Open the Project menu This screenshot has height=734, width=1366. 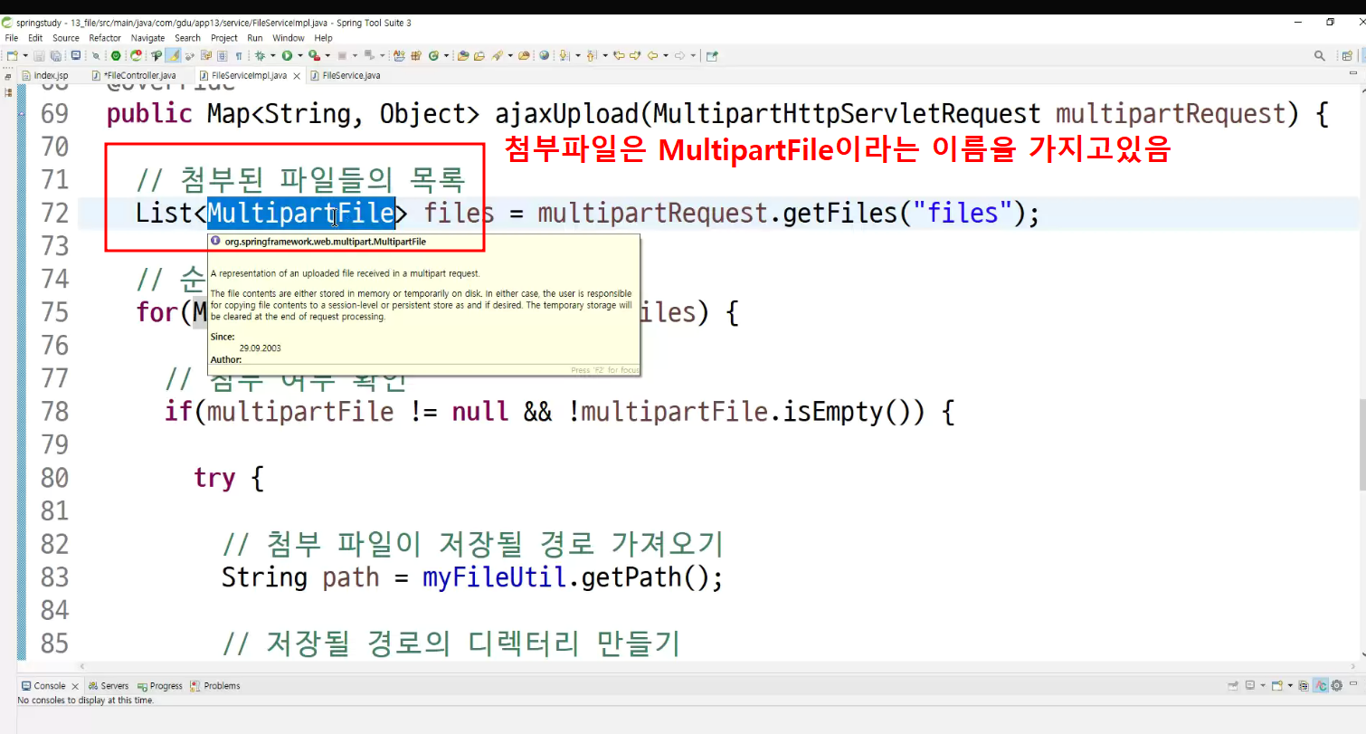[224, 38]
